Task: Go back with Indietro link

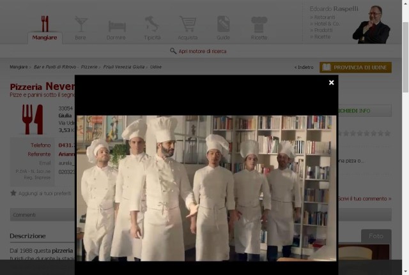Action: 304,68
